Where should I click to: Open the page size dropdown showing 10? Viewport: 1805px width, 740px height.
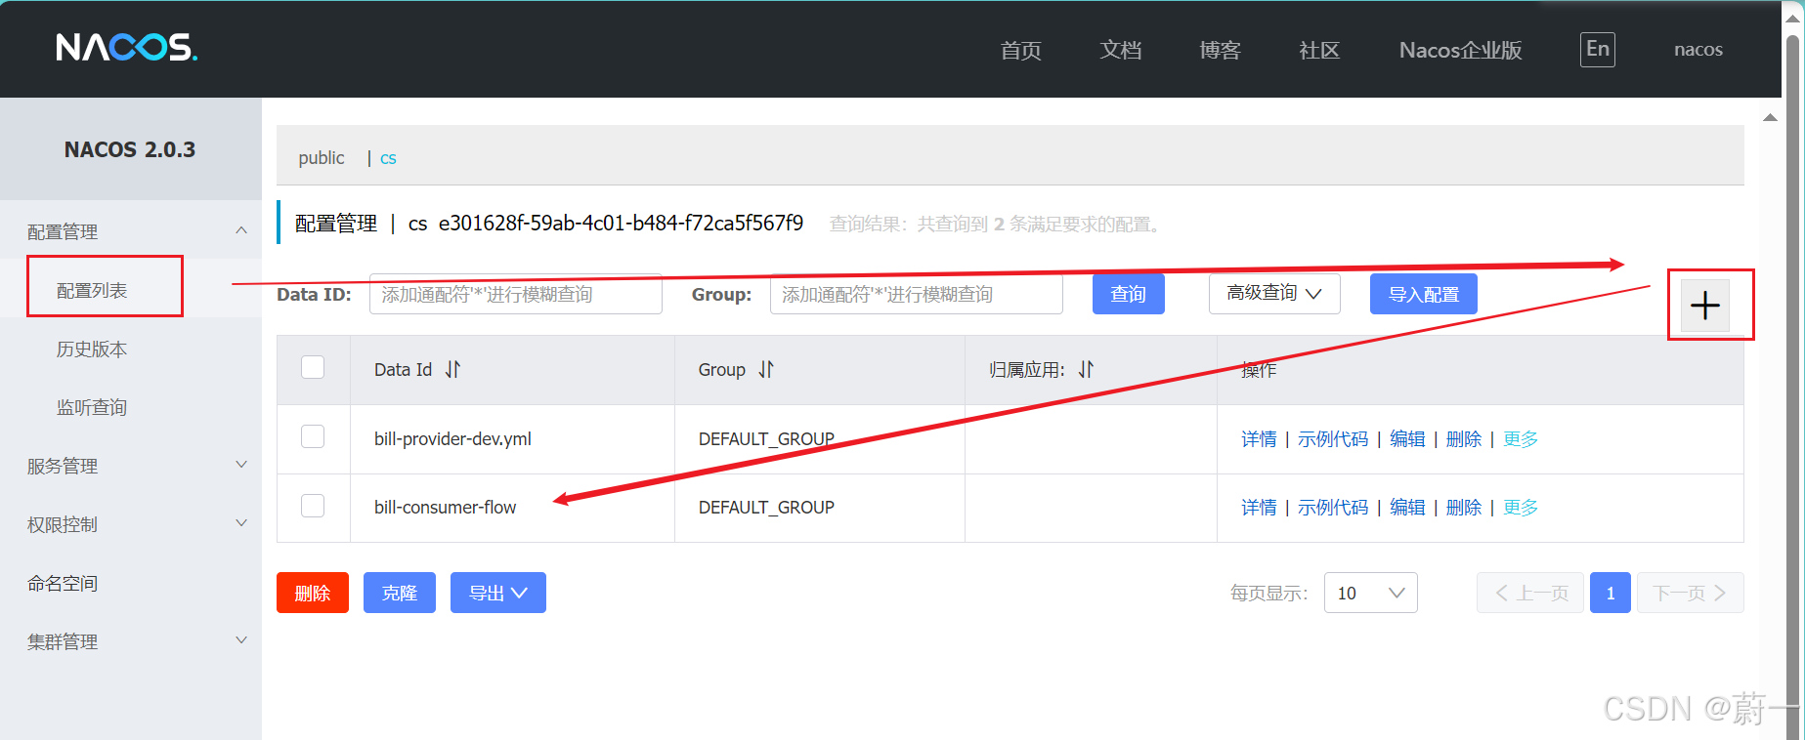click(1370, 593)
